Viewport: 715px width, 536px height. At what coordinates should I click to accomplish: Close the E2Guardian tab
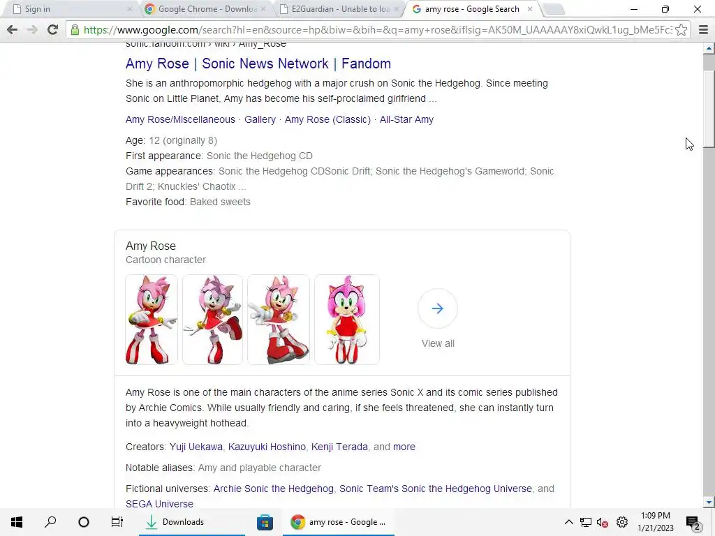point(397,9)
